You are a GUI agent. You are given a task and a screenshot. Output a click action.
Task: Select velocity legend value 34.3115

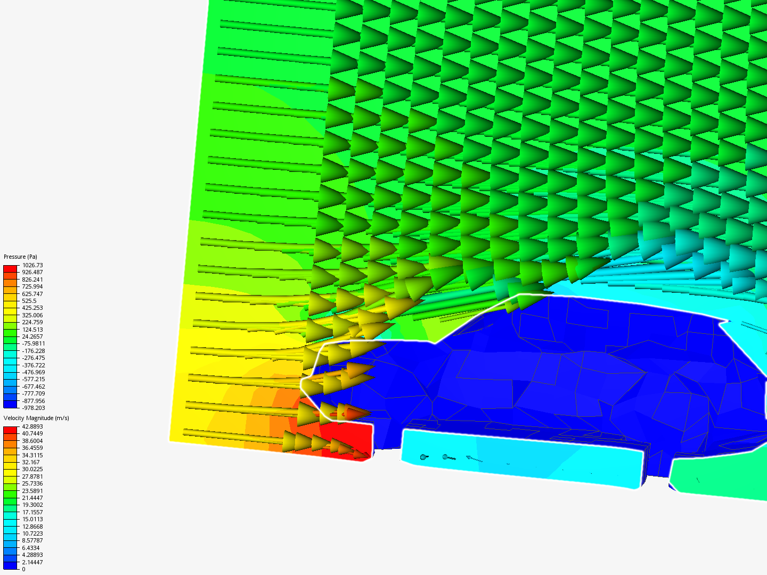(32, 455)
